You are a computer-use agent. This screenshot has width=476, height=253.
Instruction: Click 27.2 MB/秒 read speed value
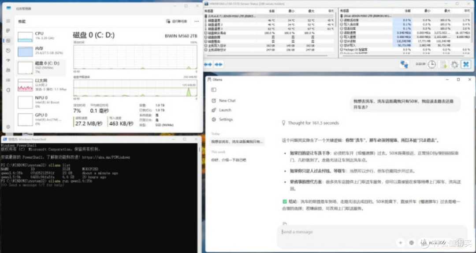click(89, 124)
